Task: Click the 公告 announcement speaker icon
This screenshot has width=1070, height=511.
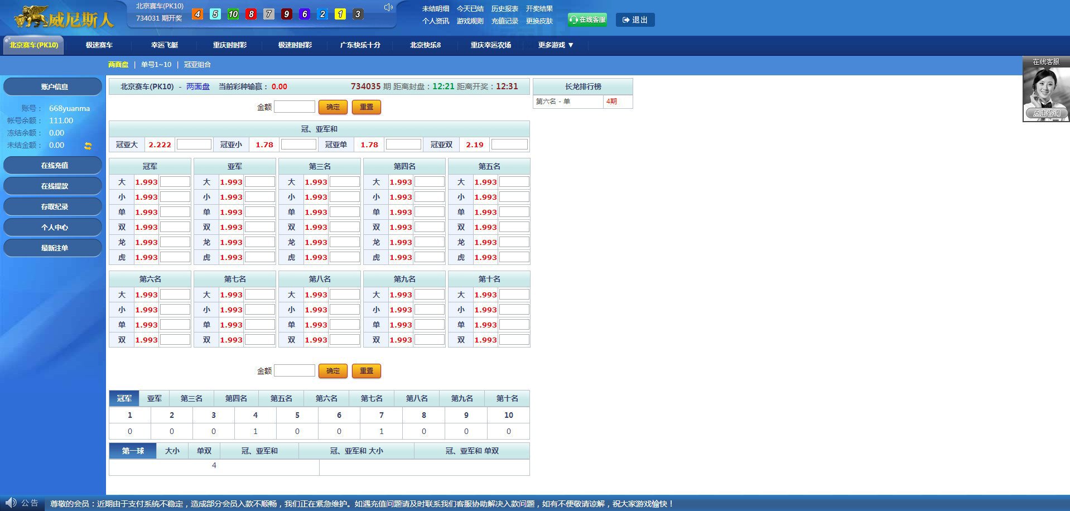Action: [11, 503]
